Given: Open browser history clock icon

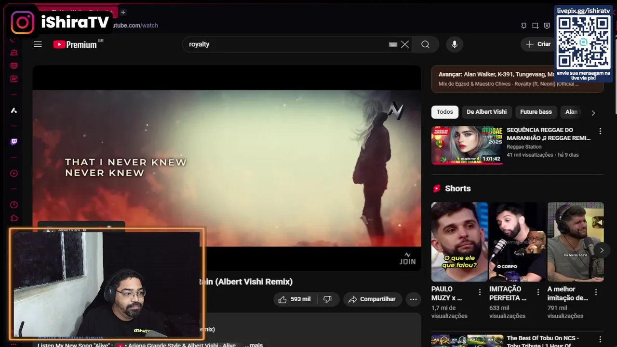Looking at the screenshot, I should (14, 205).
